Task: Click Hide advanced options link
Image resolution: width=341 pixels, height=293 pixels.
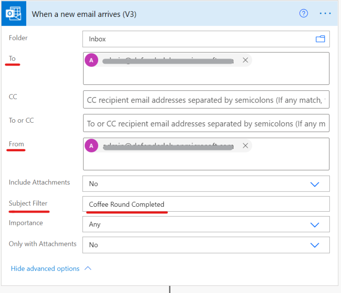Action: click(45, 269)
